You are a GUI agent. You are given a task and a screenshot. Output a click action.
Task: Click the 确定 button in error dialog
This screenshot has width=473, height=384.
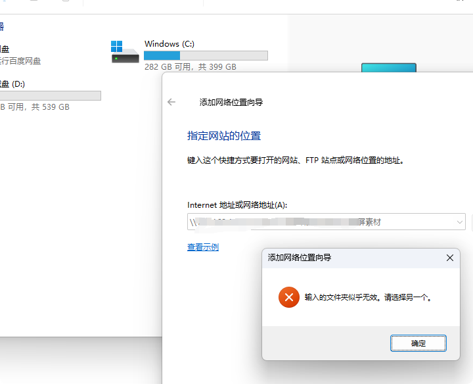tap(418, 343)
